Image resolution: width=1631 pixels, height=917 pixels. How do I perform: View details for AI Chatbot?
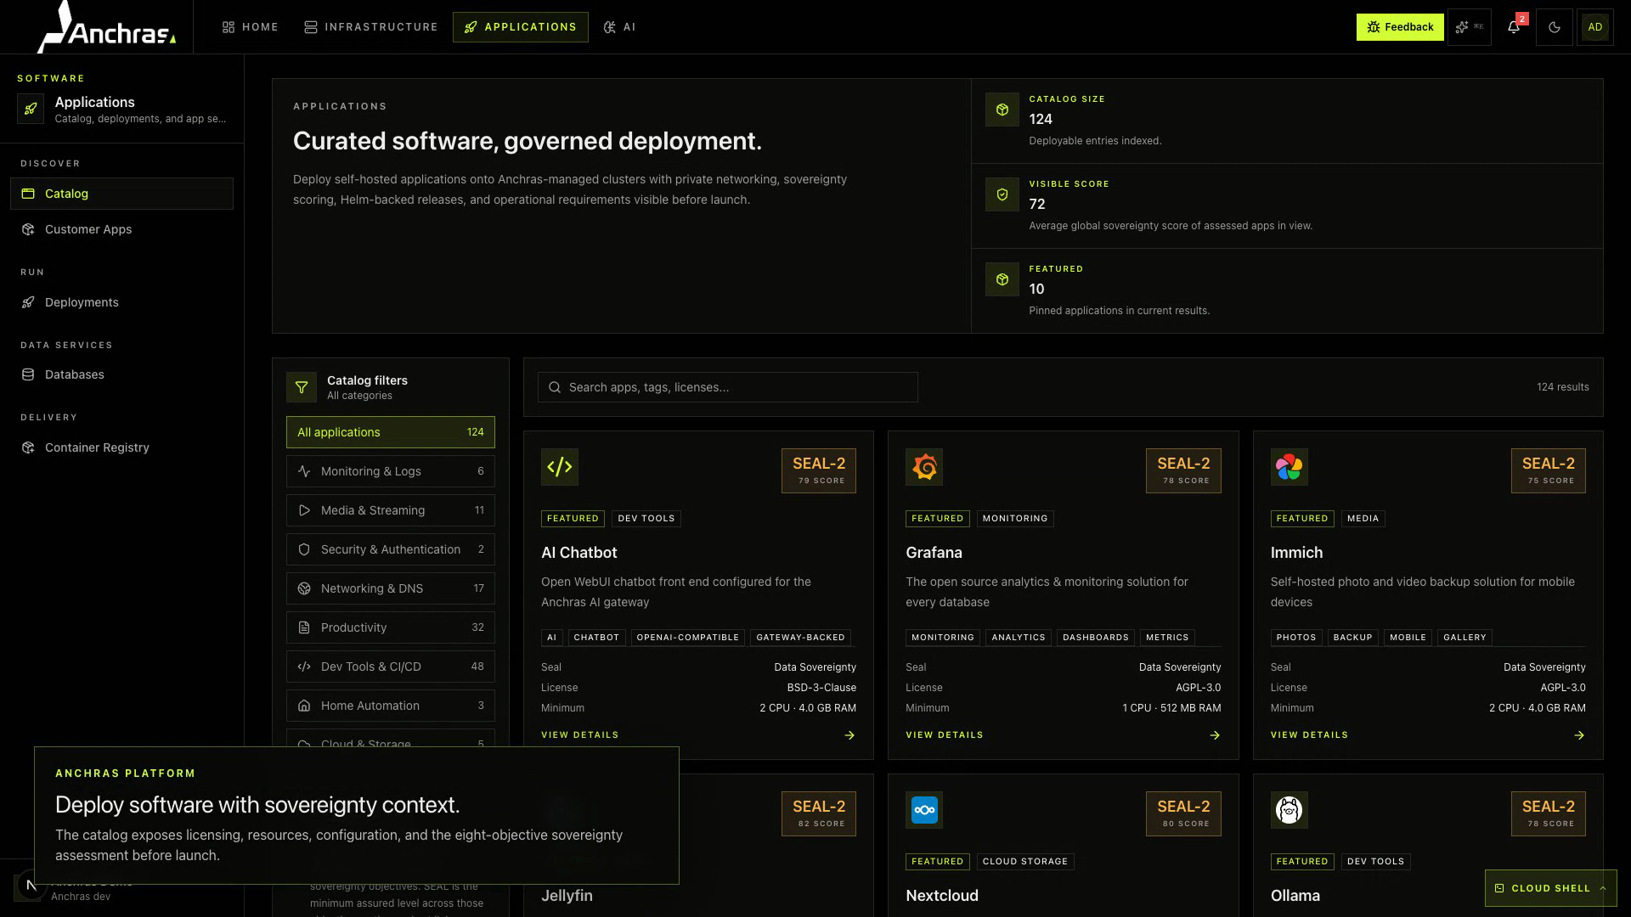click(580, 735)
